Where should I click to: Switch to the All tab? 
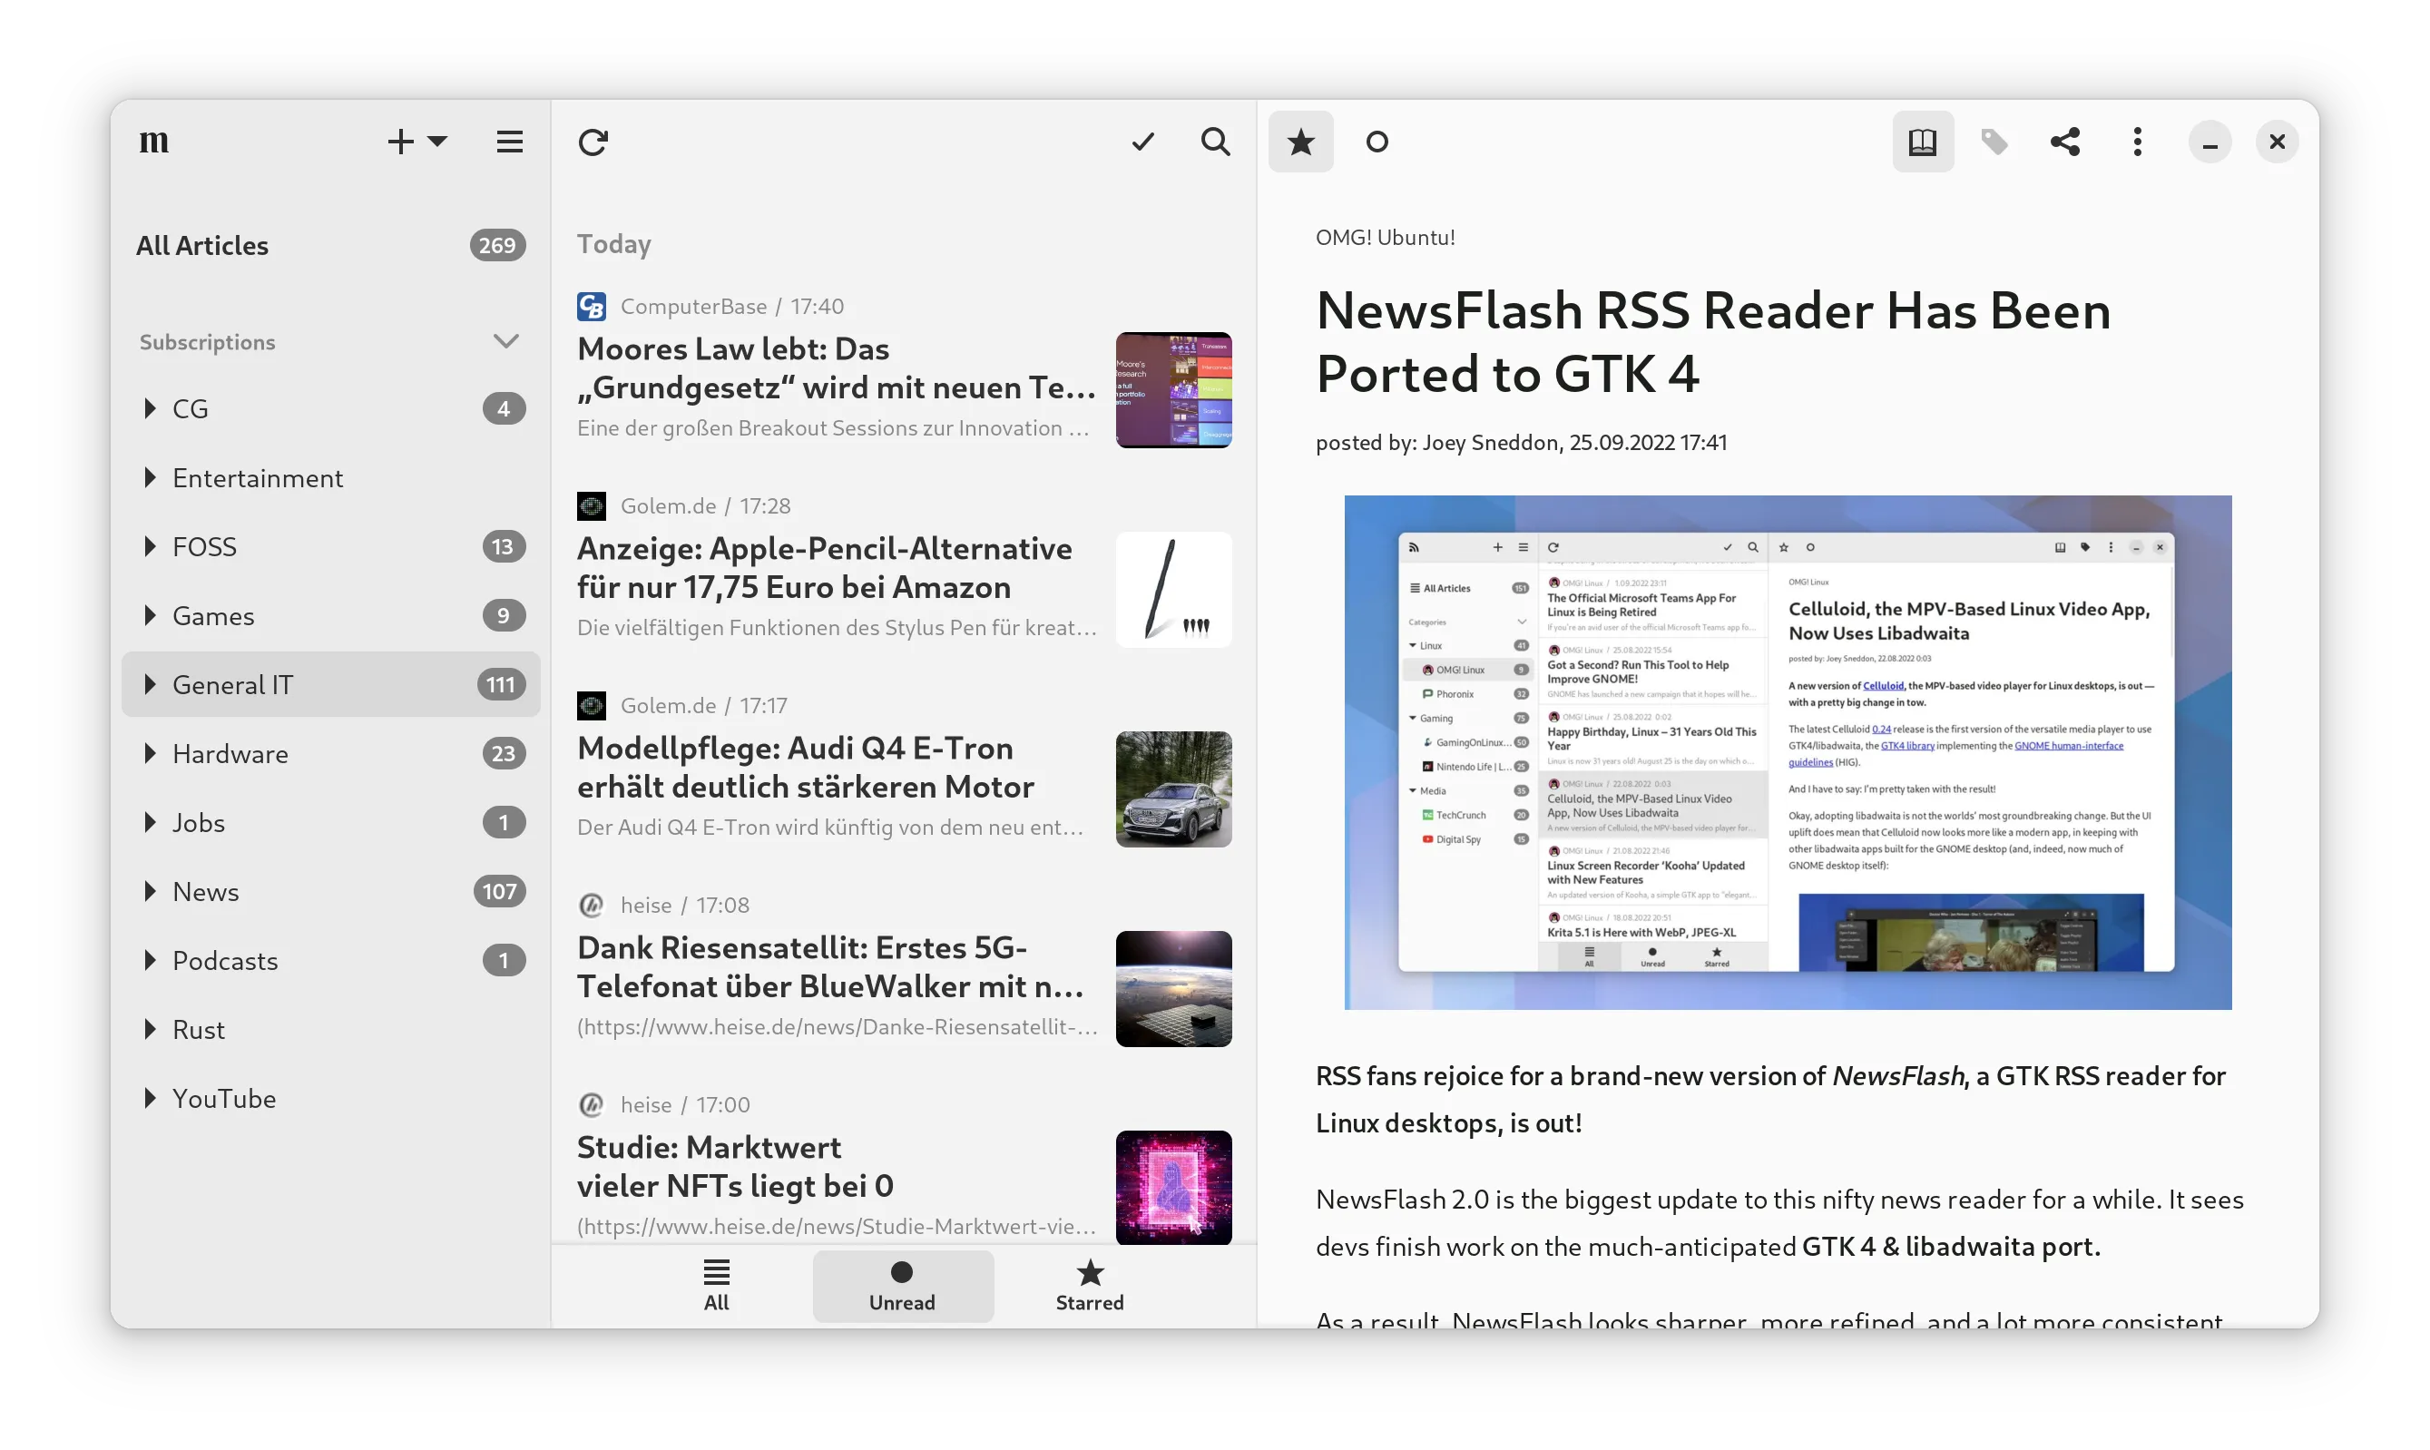pyautogui.click(x=716, y=1285)
